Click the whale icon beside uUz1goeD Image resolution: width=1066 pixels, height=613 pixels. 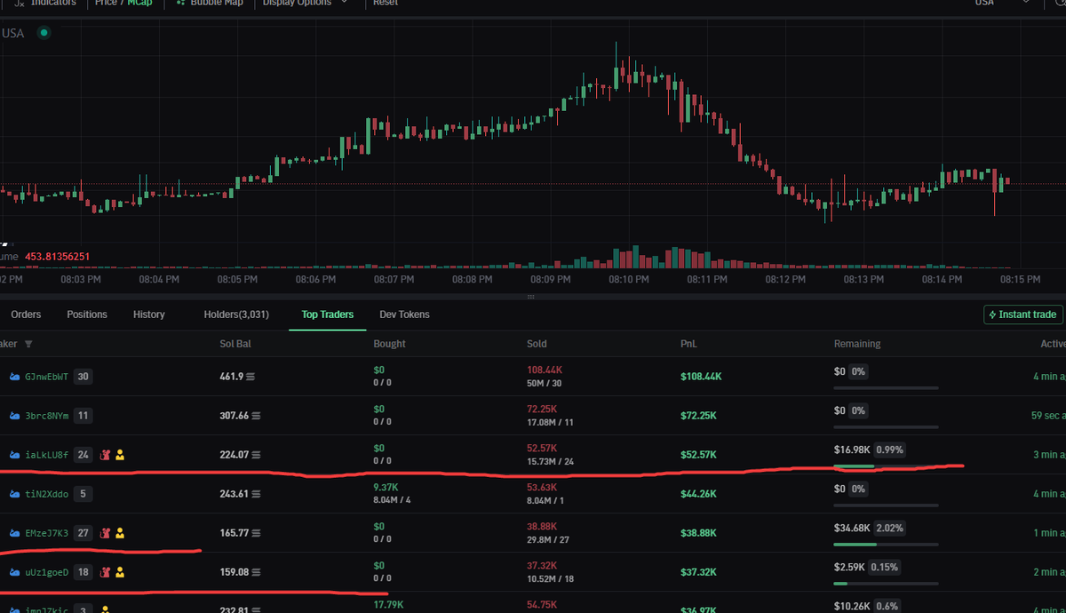click(14, 572)
